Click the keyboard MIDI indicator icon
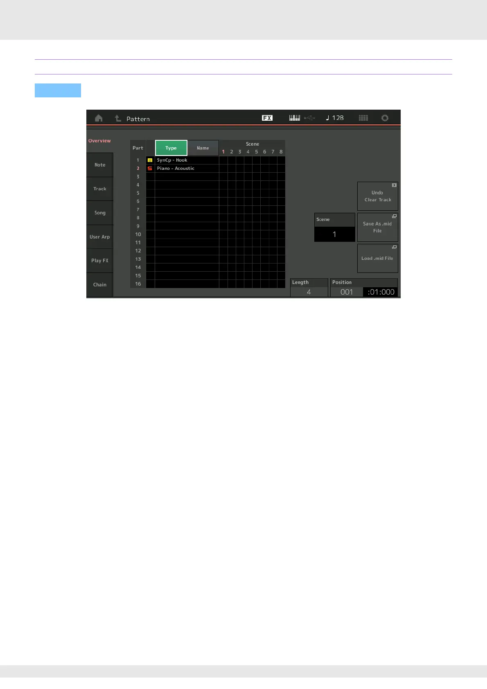Screen dimensions: 487x689 point(295,118)
